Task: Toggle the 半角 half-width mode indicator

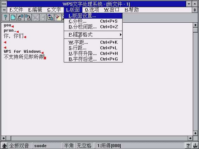Action: [x=69, y=146]
